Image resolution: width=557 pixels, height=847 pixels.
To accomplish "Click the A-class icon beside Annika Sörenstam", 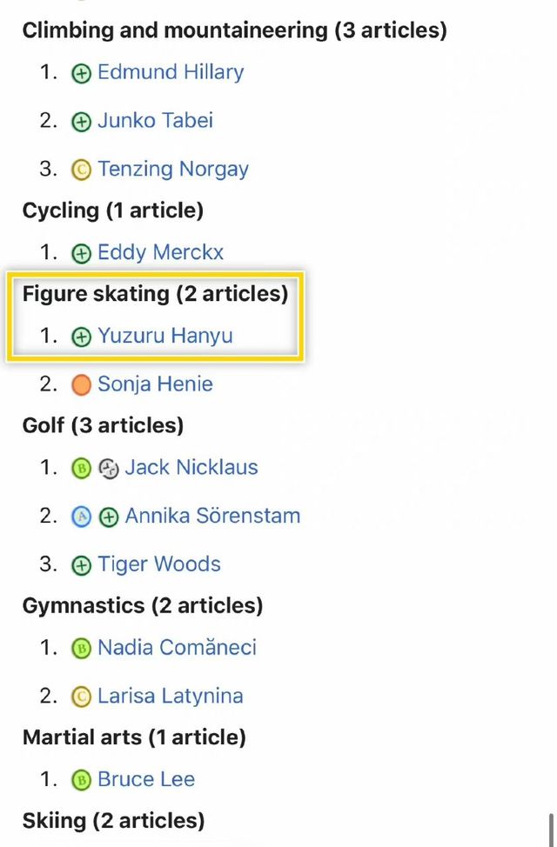I will pyautogui.click(x=81, y=517).
